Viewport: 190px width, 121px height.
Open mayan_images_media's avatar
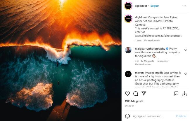pyautogui.click(x=128, y=74)
